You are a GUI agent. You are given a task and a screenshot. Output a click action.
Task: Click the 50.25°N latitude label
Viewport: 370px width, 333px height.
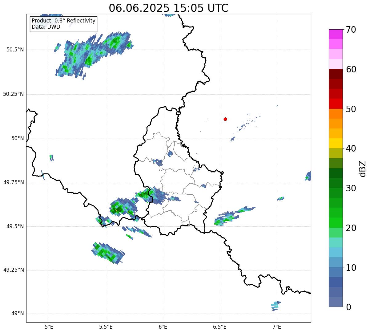[14, 94]
